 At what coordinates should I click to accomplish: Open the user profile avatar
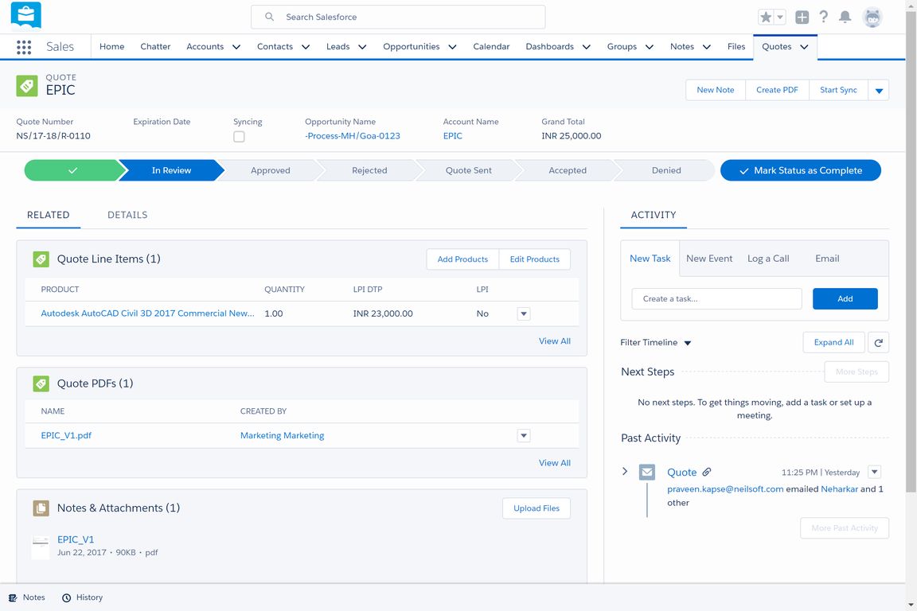click(872, 17)
